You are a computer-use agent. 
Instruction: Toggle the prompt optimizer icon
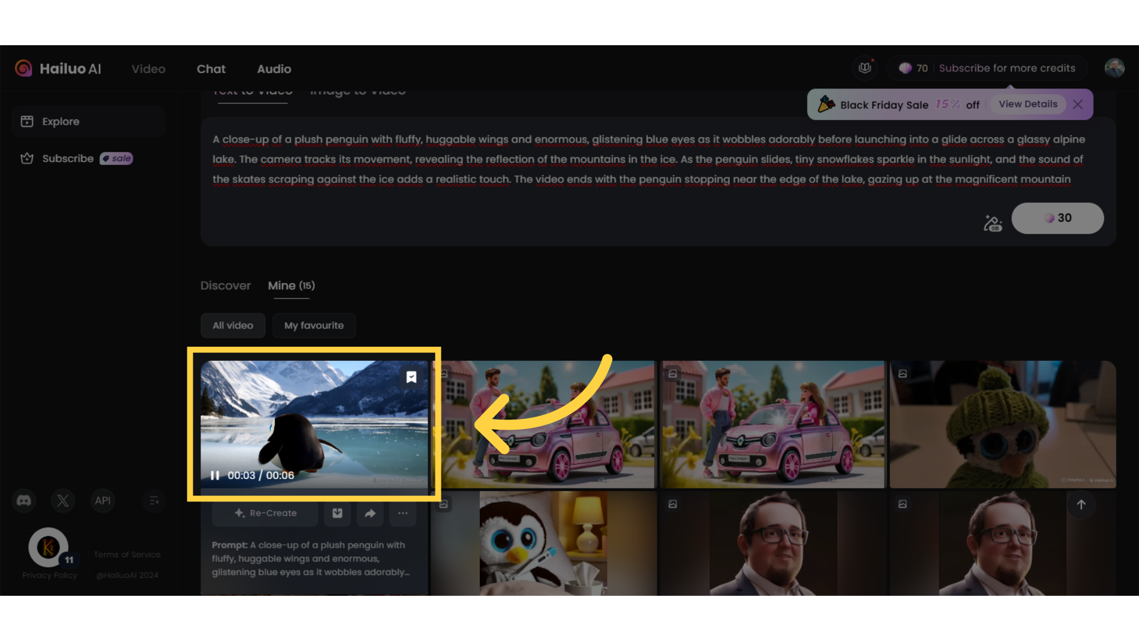(992, 223)
